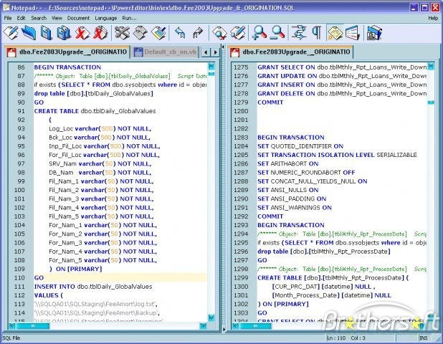Viewport: 443px width, 344px height.
Task: Open the Find dialog icon
Action: (x=219, y=33)
